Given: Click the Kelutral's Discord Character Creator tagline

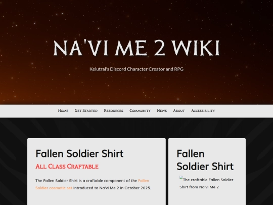Looking at the screenshot, I should [136, 69].
